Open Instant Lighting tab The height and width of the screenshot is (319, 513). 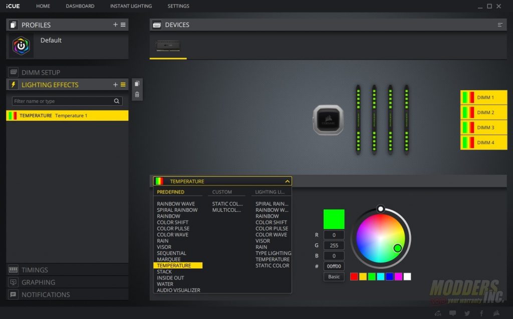131,6
